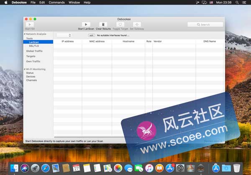Open the Downloads folder in dock
251x175 pixels.
[226, 168]
